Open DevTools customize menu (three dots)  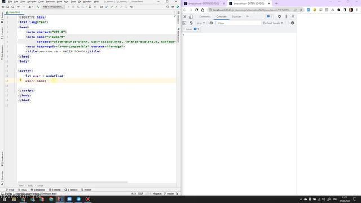click(x=286, y=16)
